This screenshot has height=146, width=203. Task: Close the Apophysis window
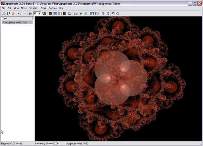tap(199, 4)
